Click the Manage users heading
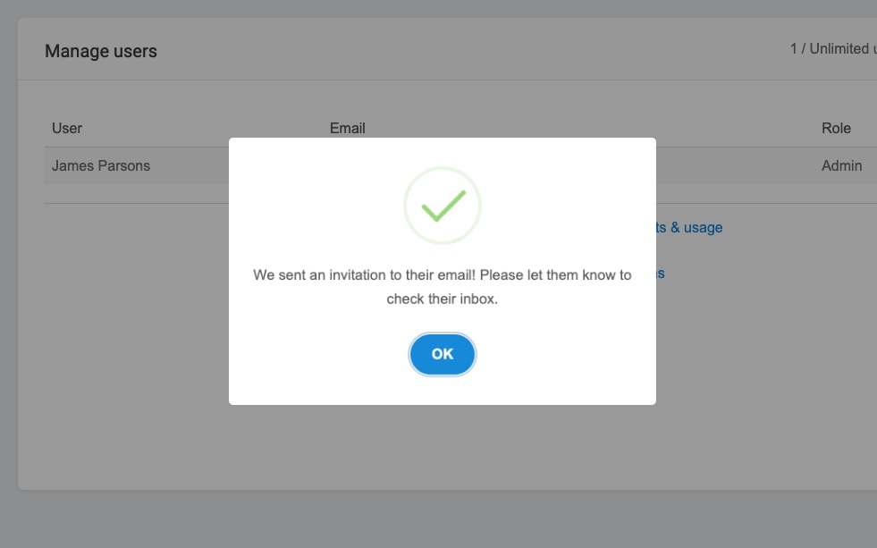The height and width of the screenshot is (548, 877). [x=101, y=51]
